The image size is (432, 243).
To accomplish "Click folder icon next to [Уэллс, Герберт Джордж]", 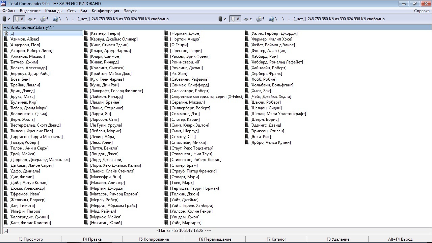I will coord(247,33).
